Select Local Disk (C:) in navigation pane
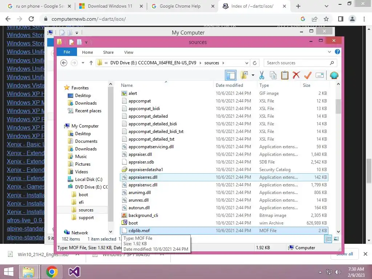The height and width of the screenshot is (279, 372). click(x=89, y=179)
